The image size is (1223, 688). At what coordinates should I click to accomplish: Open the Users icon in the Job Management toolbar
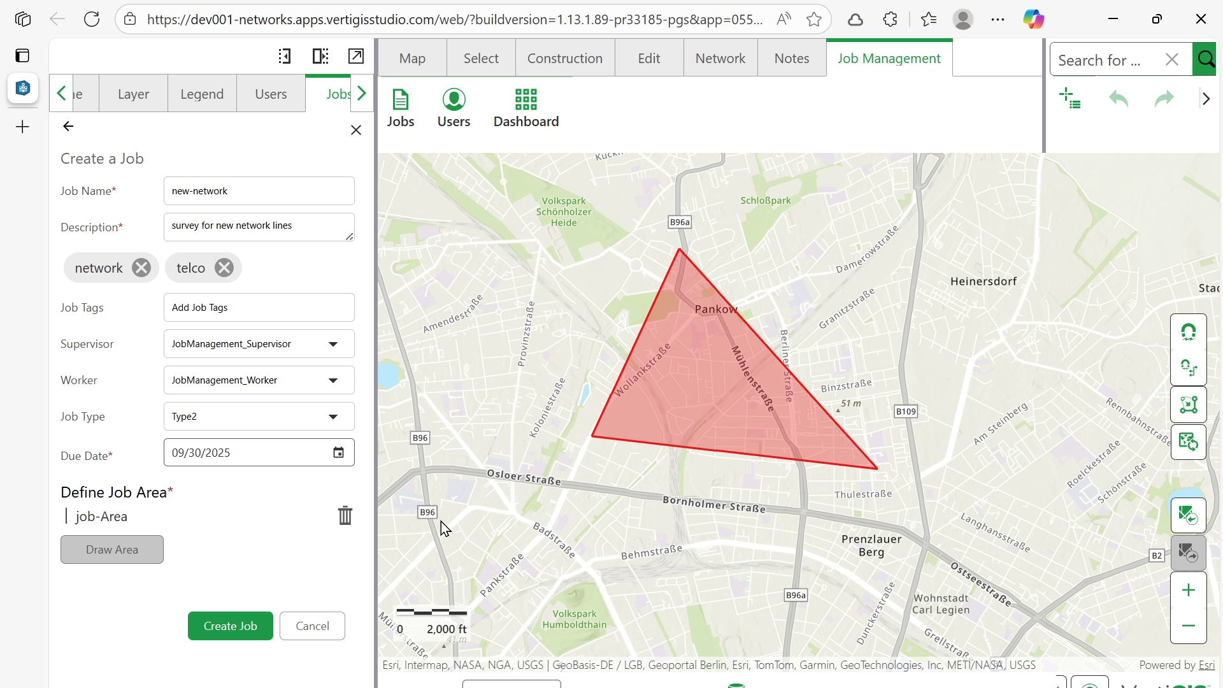[454, 100]
